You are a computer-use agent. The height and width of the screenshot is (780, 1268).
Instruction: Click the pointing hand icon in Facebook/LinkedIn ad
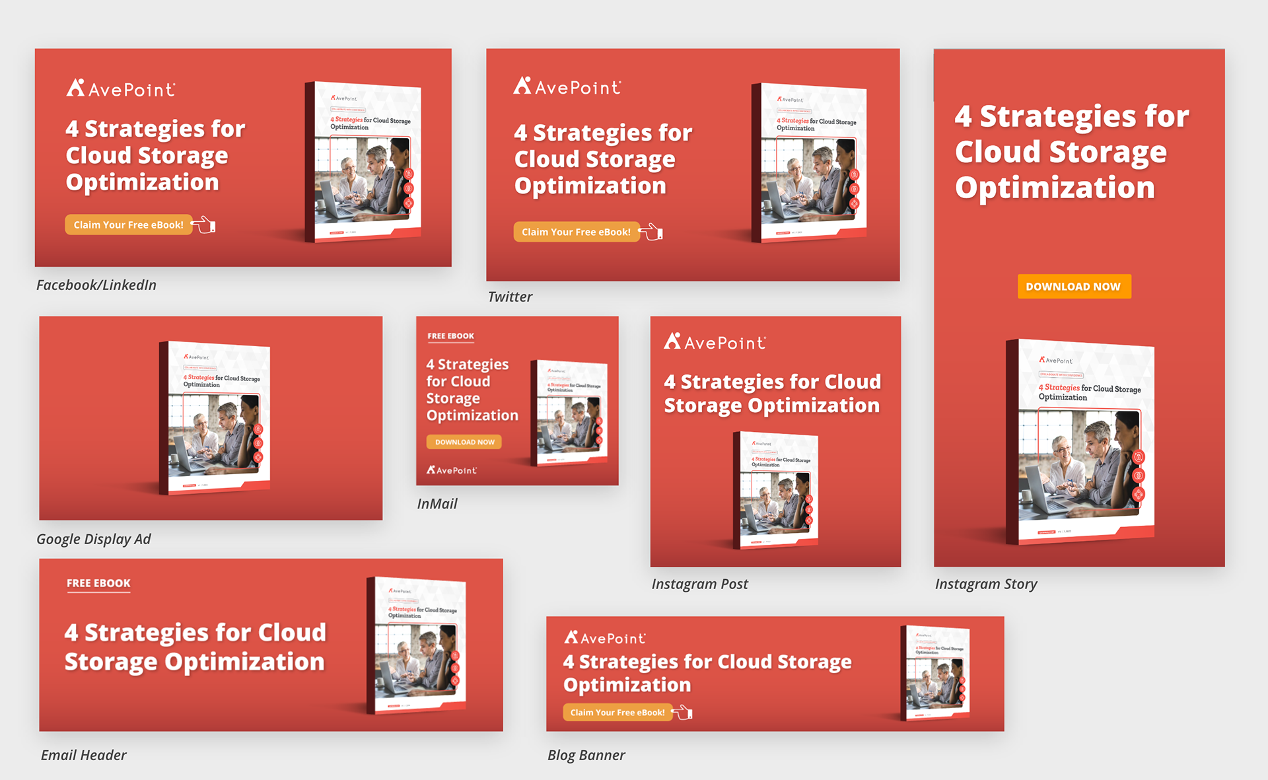(x=204, y=225)
